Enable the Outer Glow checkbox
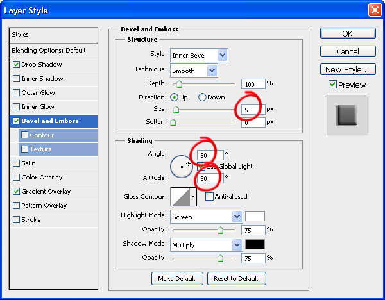The image size is (385, 300). [x=16, y=93]
